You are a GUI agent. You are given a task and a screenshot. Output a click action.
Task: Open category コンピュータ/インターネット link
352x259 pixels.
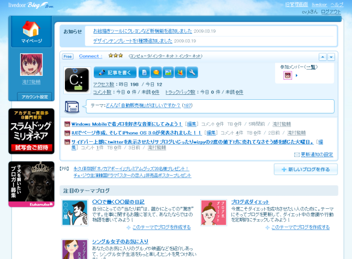[x=166, y=56]
